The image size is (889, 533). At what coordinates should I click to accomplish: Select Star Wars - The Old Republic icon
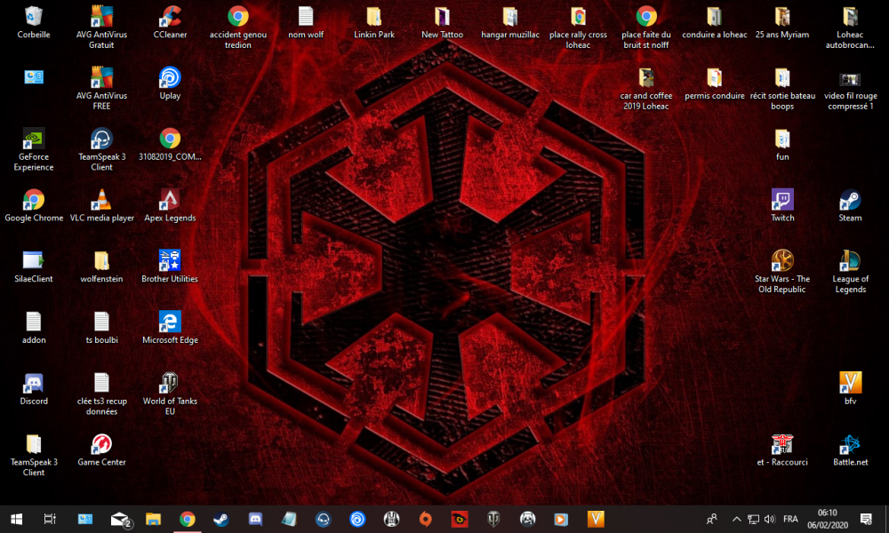[x=782, y=272]
